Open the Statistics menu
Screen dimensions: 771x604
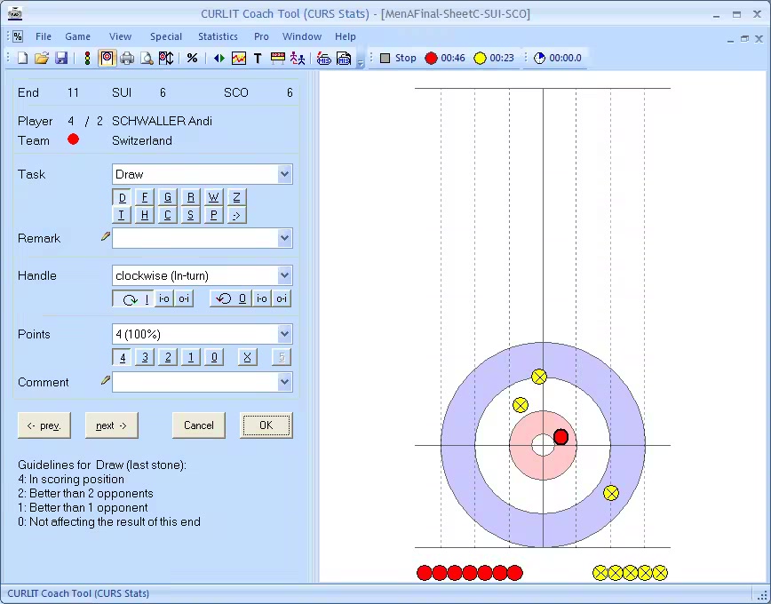[218, 36]
